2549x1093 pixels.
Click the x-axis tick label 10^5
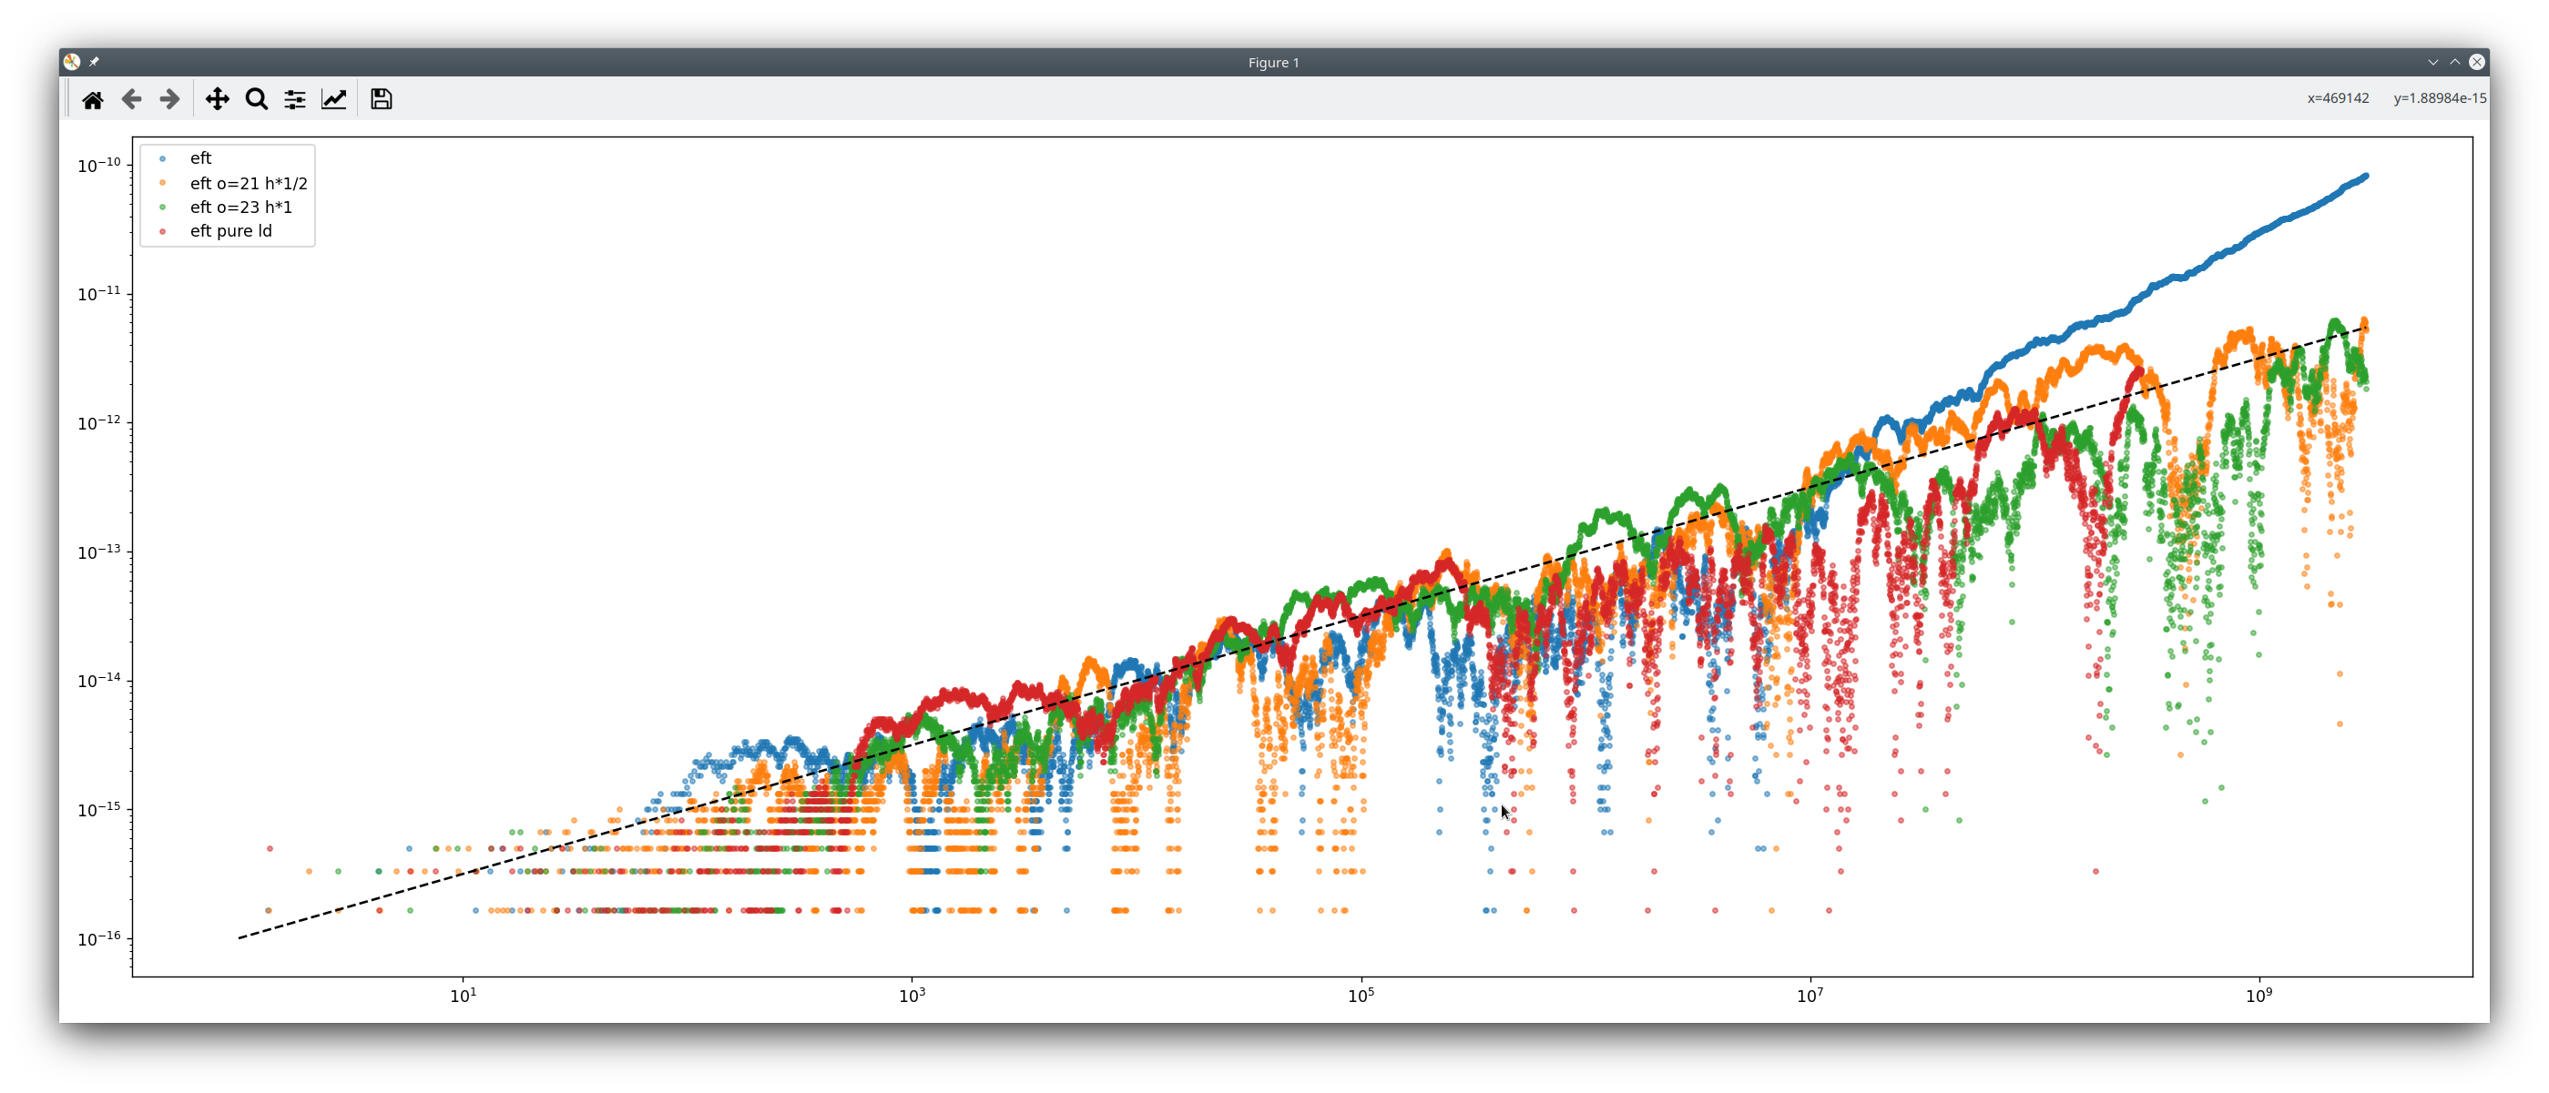click(x=1361, y=995)
